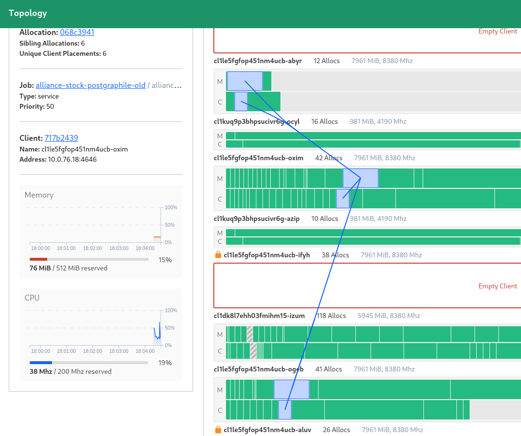Image resolution: width=521 pixels, height=436 pixels.
Task: Select striped memory allocation in izum client
Action: tap(250, 334)
